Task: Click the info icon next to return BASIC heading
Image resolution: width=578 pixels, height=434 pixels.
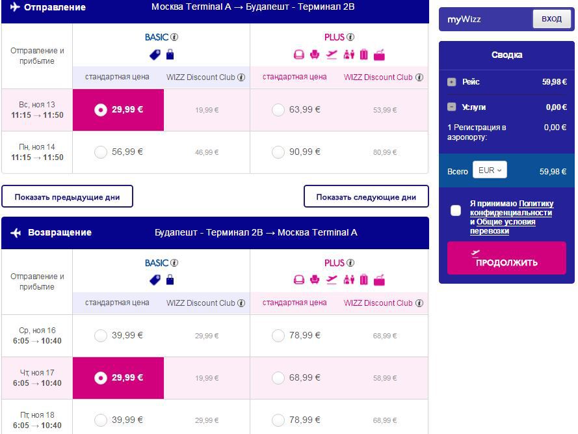Action: (174, 263)
